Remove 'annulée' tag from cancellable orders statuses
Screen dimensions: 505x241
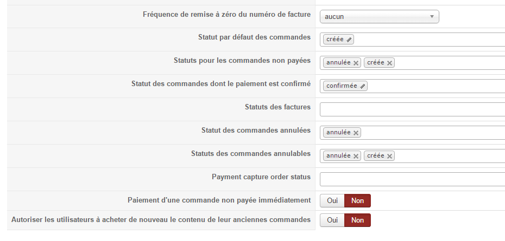356,157
